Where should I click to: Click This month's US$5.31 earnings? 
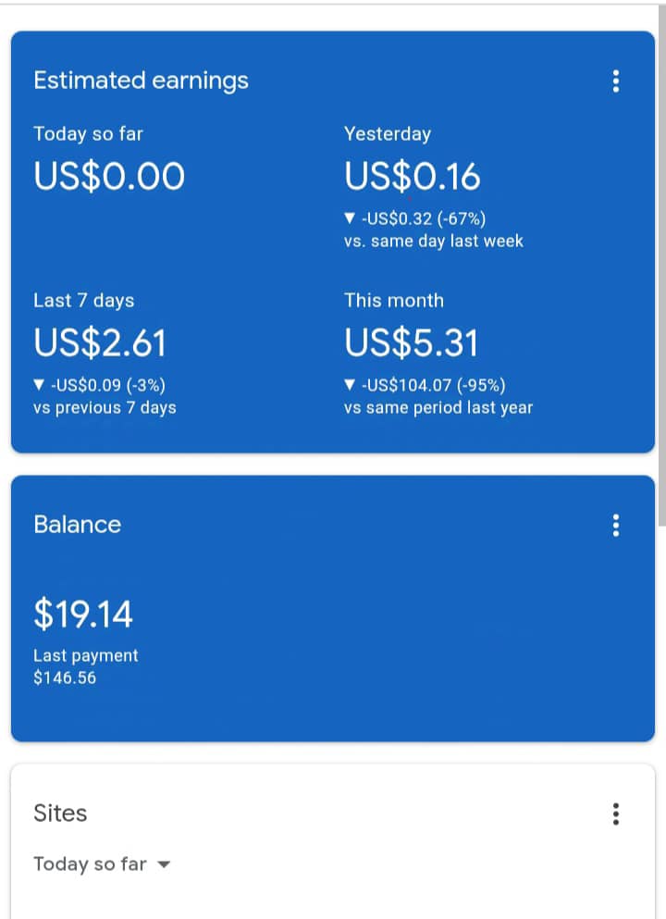click(x=412, y=343)
